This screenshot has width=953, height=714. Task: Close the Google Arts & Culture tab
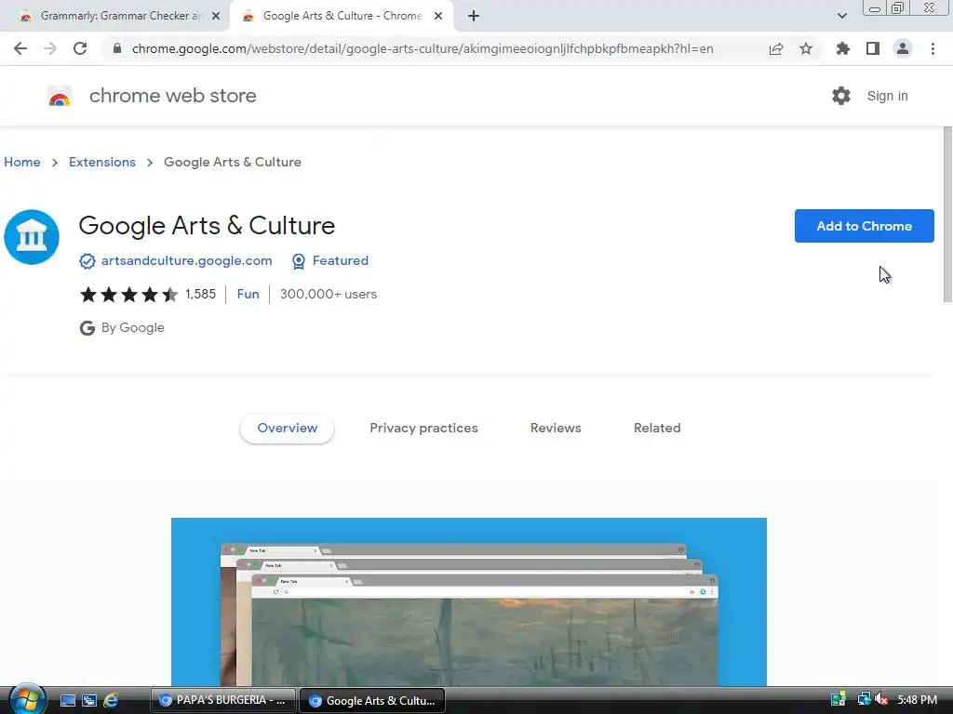point(438,16)
